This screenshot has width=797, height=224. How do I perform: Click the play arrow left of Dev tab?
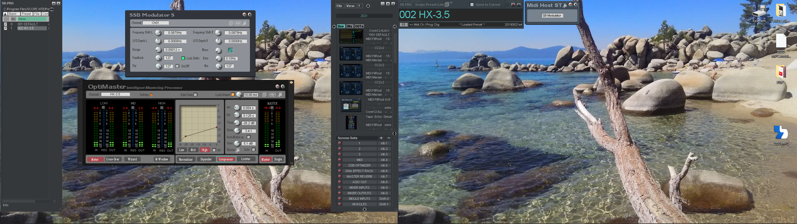[334, 27]
